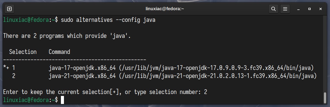
Task: Click the '*+' current selection marker
Action: [6, 68]
